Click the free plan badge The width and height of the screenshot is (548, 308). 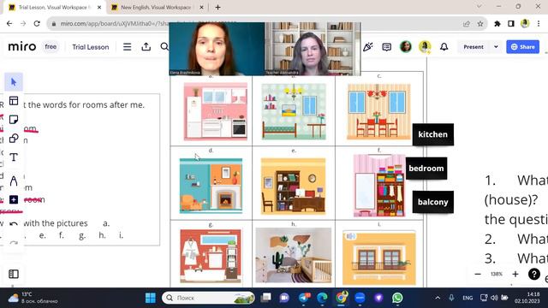(x=51, y=47)
